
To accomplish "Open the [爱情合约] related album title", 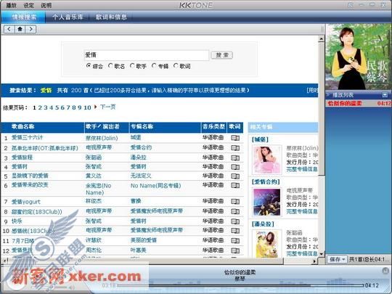I will [266, 181].
